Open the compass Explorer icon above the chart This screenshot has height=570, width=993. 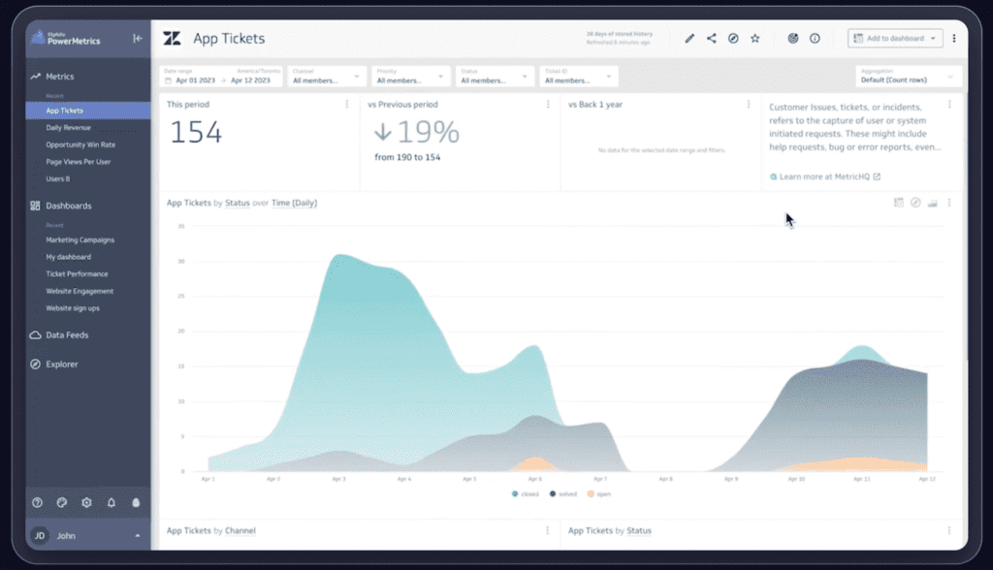[x=915, y=203]
